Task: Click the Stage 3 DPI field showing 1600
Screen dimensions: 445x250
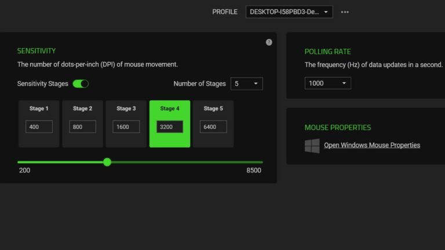Action: pyautogui.click(x=126, y=127)
